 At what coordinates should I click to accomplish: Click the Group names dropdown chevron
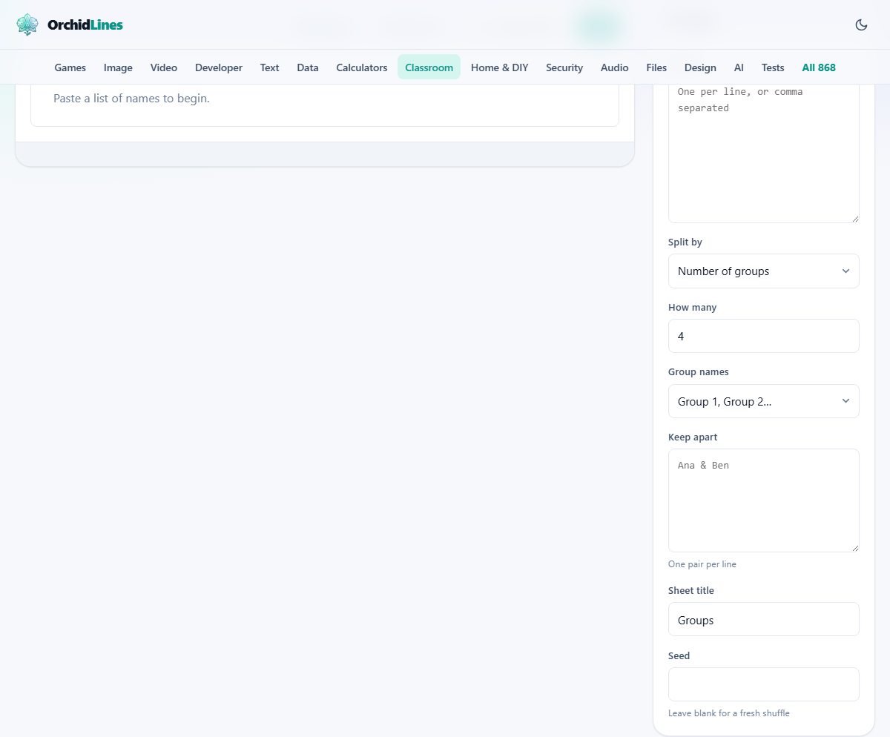(845, 401)
